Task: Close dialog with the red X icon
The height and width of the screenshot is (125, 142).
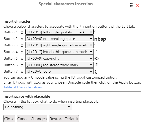Action: [137, 5]
